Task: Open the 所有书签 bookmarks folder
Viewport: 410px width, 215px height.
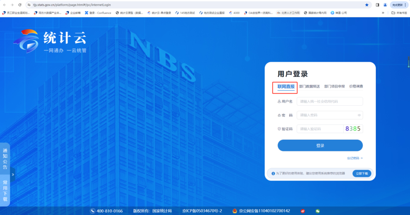Action: pos(398,13)
